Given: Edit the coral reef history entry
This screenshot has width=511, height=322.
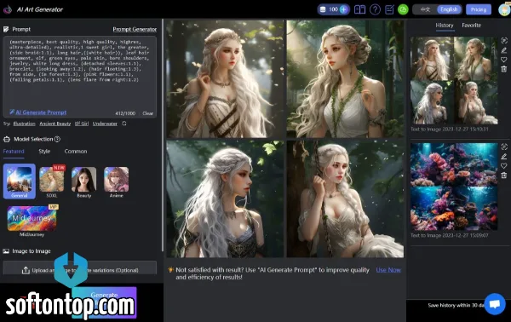Looking at the screenshot, I should [504, 157].
